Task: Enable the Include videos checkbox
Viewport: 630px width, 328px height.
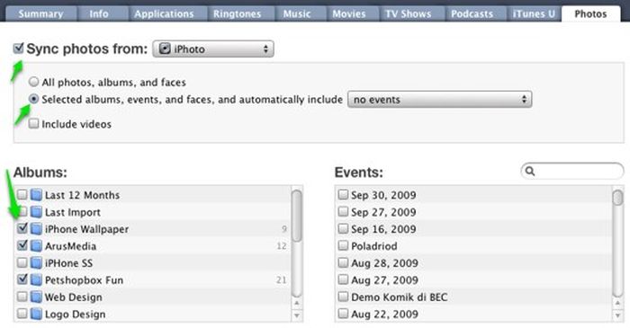Action: pos(34,123)
